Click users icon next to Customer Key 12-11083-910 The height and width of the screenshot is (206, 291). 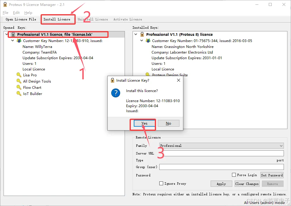point(19,41)
